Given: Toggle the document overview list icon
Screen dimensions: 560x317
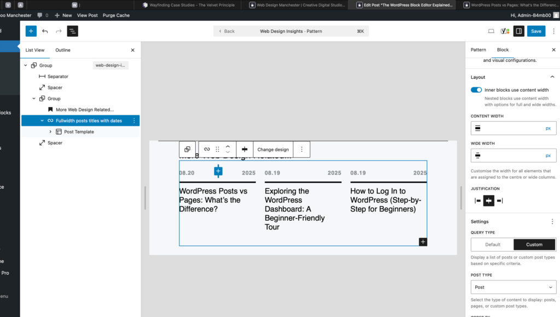Looking at the screenshot, I should tap(73, 31).
